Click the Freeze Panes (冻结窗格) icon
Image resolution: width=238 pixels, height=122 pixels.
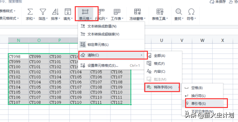click(137, 12)
